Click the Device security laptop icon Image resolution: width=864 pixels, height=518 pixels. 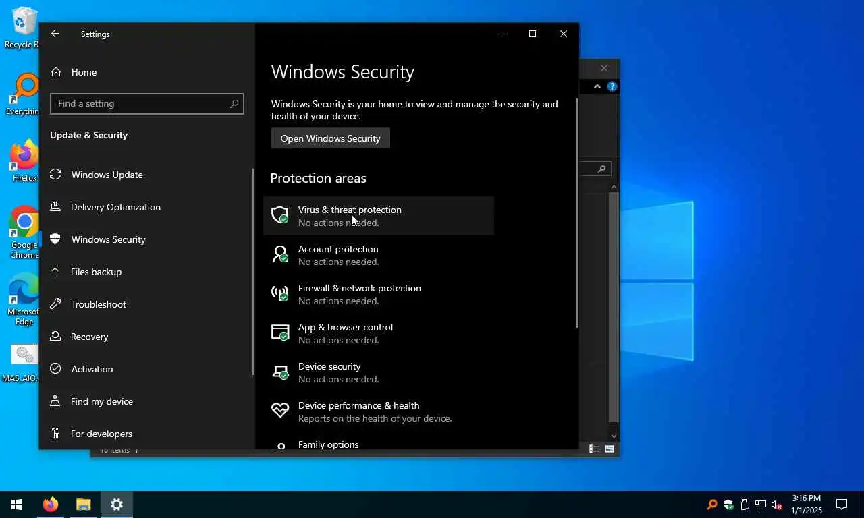click(x=279, y=372)
